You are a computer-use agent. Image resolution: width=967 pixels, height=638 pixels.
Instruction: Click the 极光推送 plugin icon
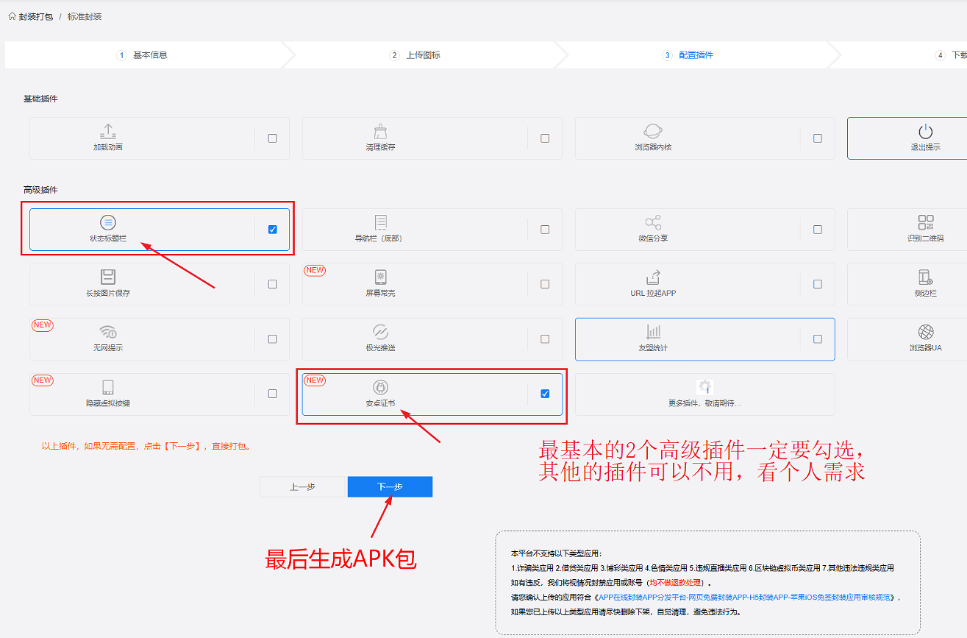pyautogui.click(x=380, y=332)
